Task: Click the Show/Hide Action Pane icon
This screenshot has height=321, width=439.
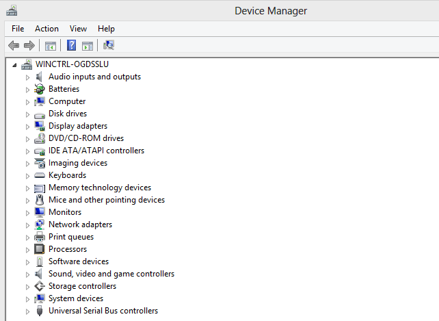Action: coord(88,46)
